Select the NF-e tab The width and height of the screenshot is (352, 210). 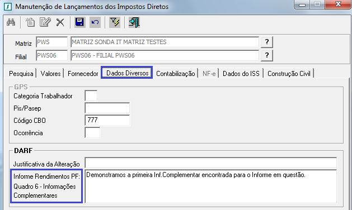(209, 74)
